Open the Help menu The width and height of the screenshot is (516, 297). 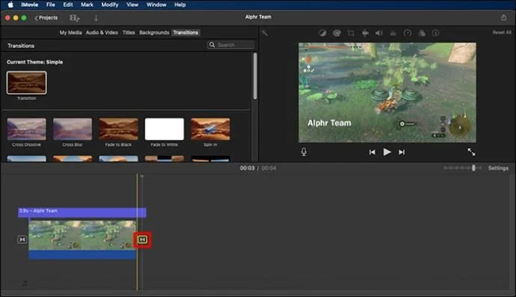click(x=180, y=4)
